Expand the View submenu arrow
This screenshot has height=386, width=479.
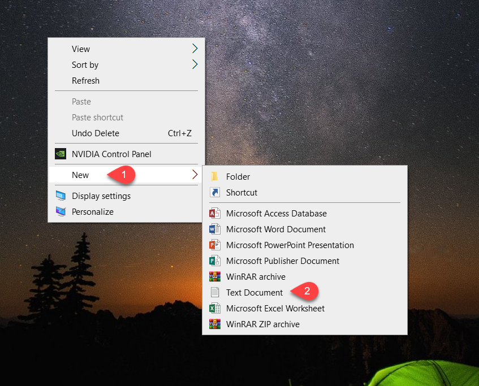[x=195, y=49]
